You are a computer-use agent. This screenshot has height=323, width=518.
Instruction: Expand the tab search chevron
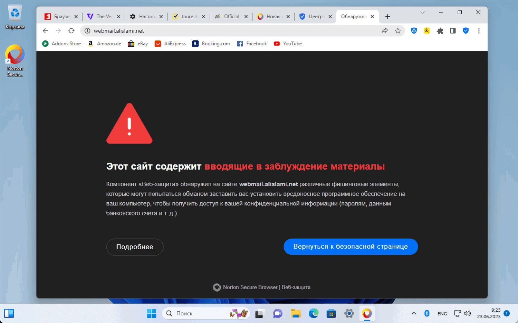click(x=422, y=12)
